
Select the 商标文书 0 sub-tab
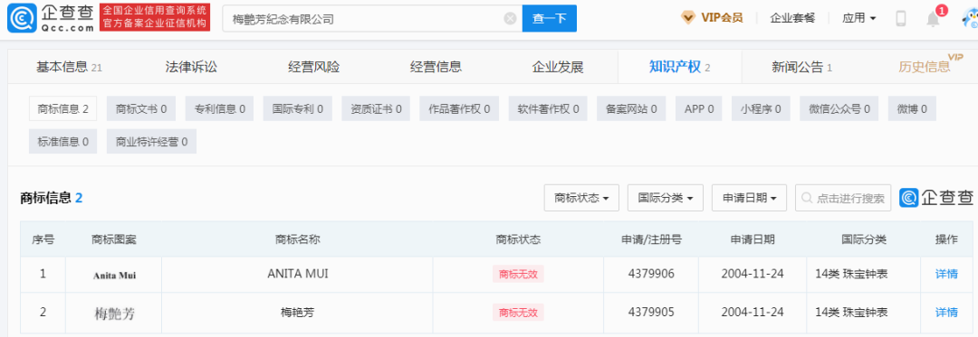[x=141, y=108]
